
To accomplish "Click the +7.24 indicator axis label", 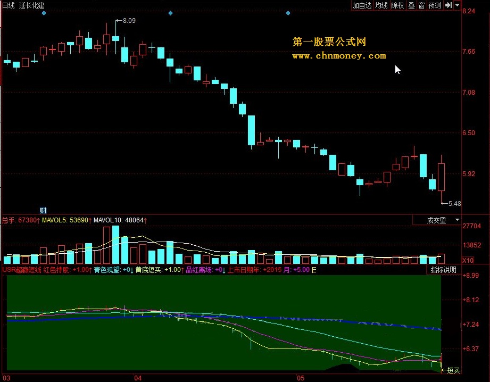I will click(470, 325).
